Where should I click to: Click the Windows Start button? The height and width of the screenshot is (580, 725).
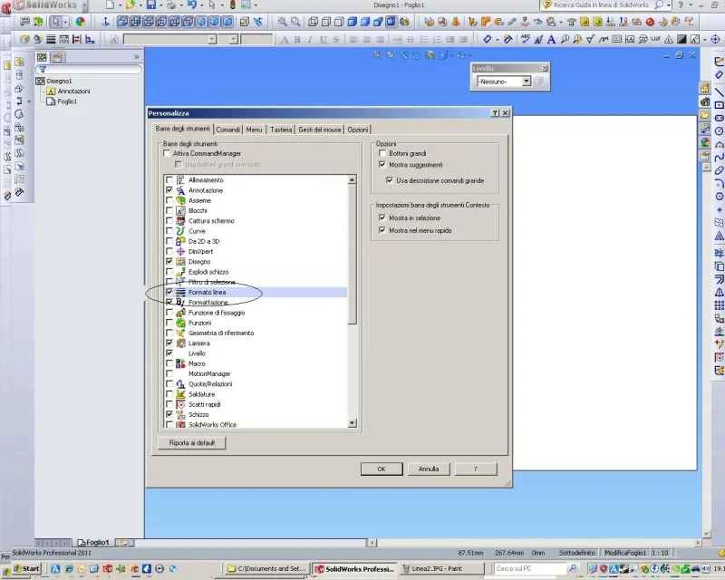pos(27,568)
